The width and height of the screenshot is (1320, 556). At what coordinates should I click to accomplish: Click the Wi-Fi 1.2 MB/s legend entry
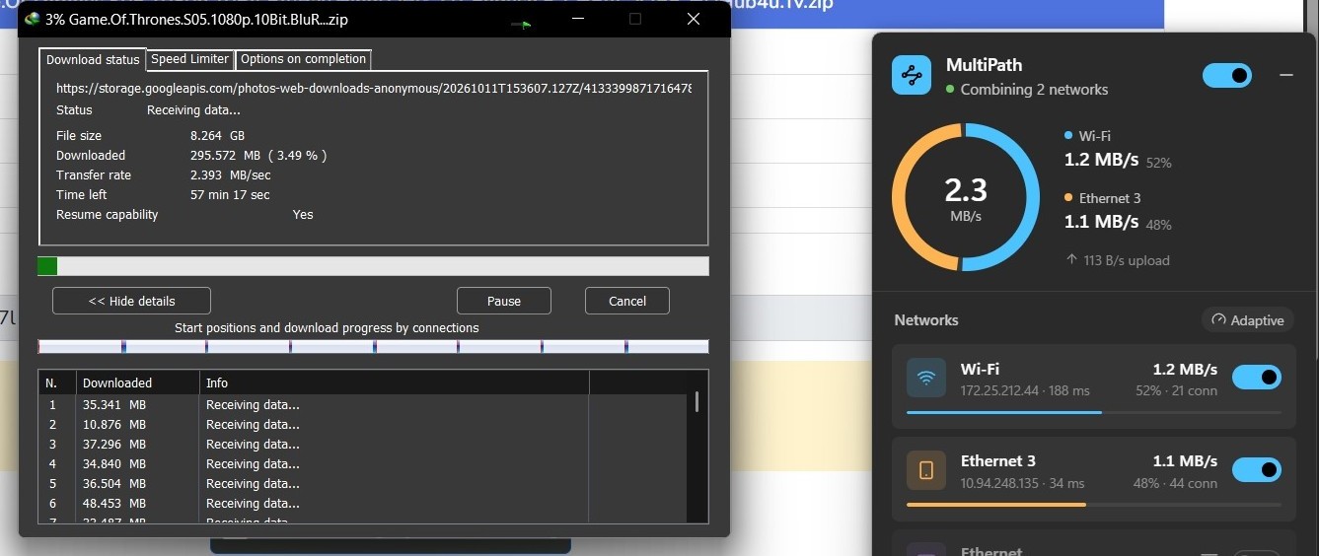click(1118, 149)
